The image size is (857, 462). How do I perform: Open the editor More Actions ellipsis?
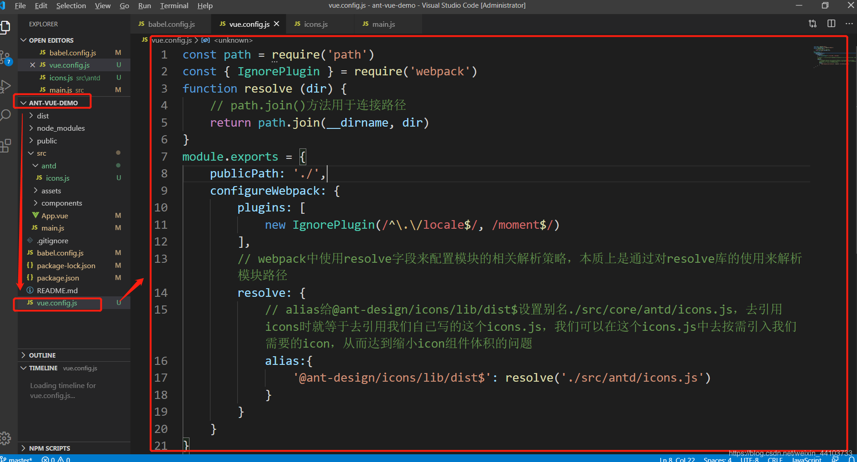(x=849, y=24)
